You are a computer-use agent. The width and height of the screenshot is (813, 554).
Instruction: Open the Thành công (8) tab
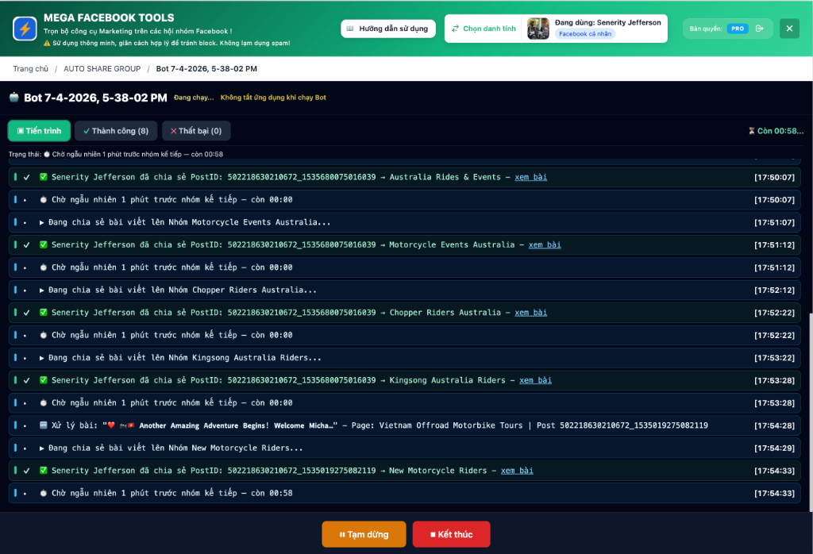point(116,131)
